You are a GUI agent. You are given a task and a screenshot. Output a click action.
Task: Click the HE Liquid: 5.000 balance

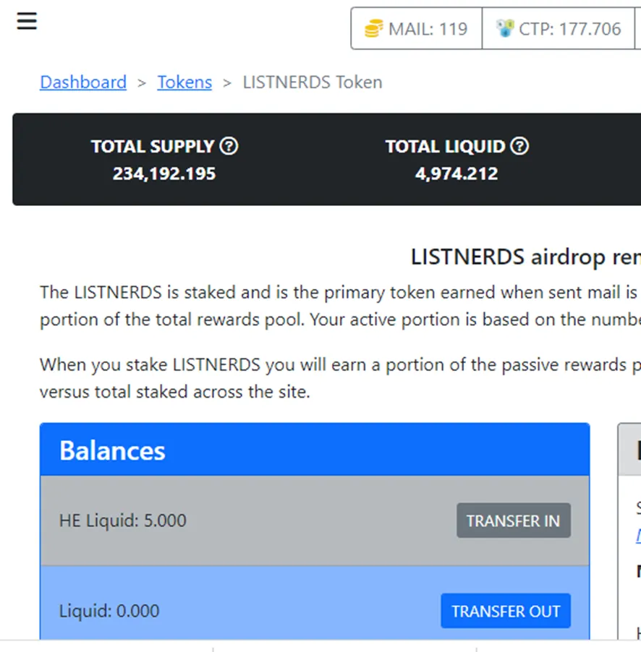point(123,520)
